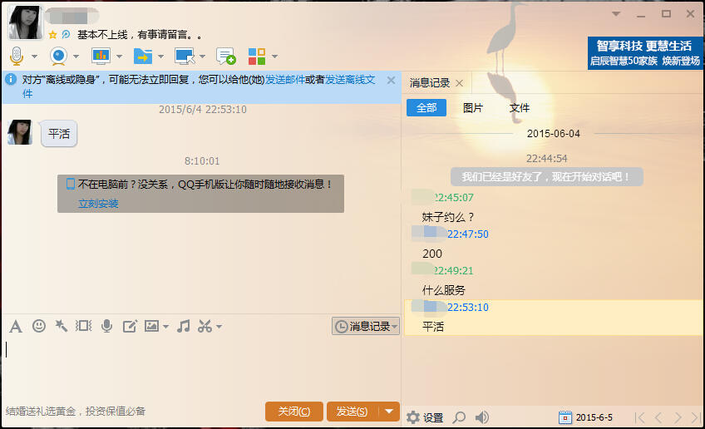
Task: Click the 发送邮件 link
Action: [x=285, y=80]
